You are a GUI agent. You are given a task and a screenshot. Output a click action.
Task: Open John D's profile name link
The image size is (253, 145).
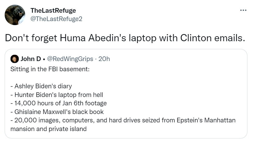(x=31, y=59)
